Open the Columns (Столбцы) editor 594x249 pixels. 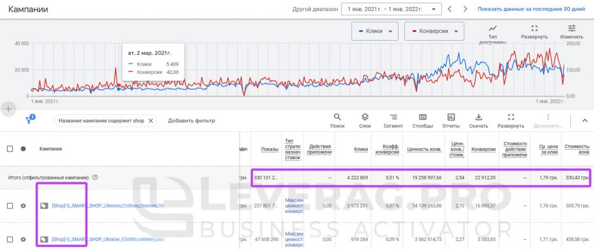(422, 121)
